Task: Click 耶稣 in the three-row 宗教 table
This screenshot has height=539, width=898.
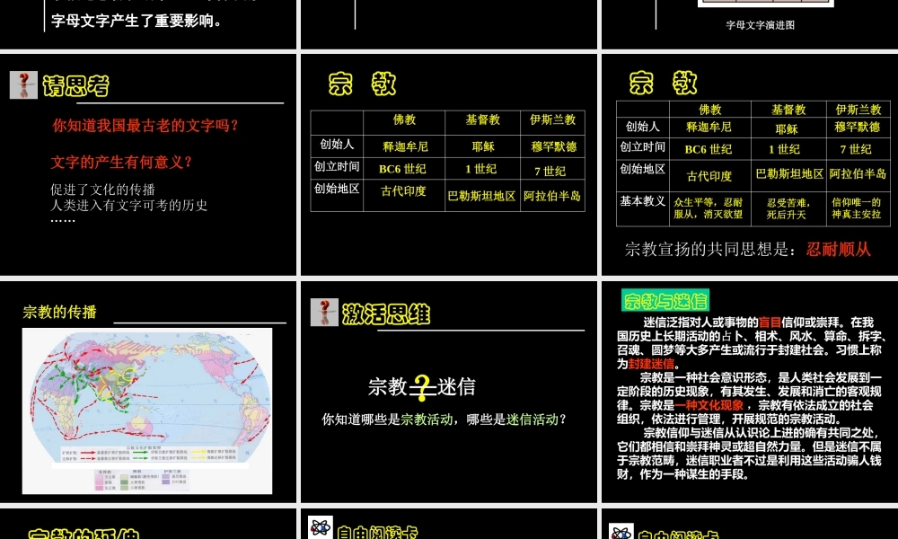Action: click(x=483, y=146)
